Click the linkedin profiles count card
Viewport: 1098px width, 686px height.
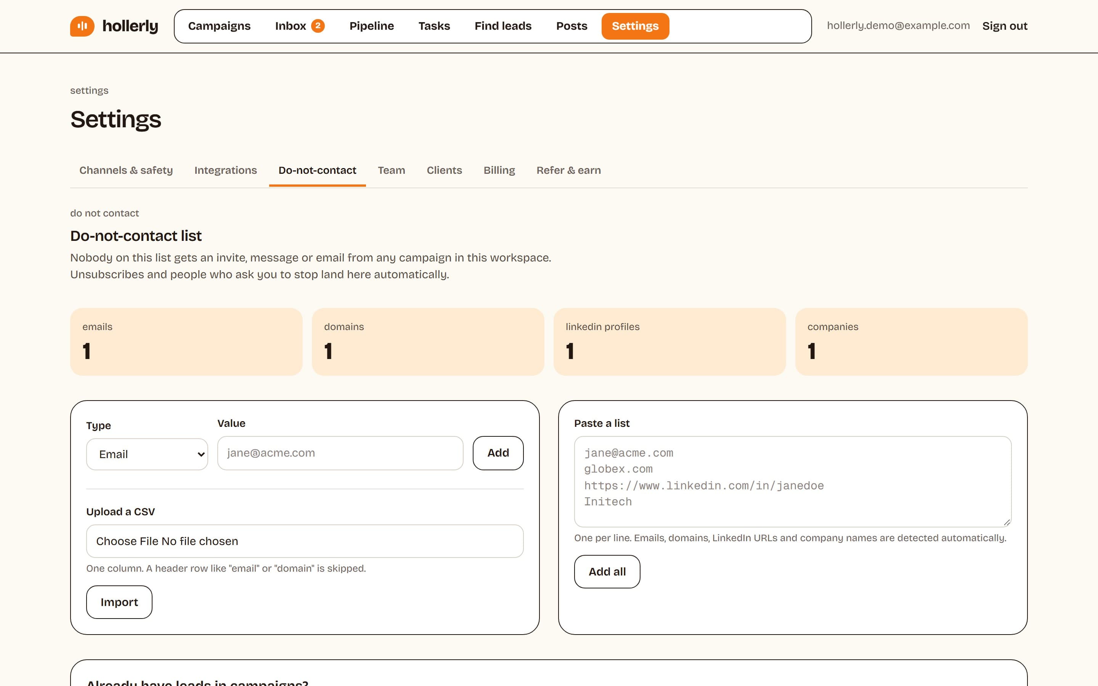[x=669, y=341]
